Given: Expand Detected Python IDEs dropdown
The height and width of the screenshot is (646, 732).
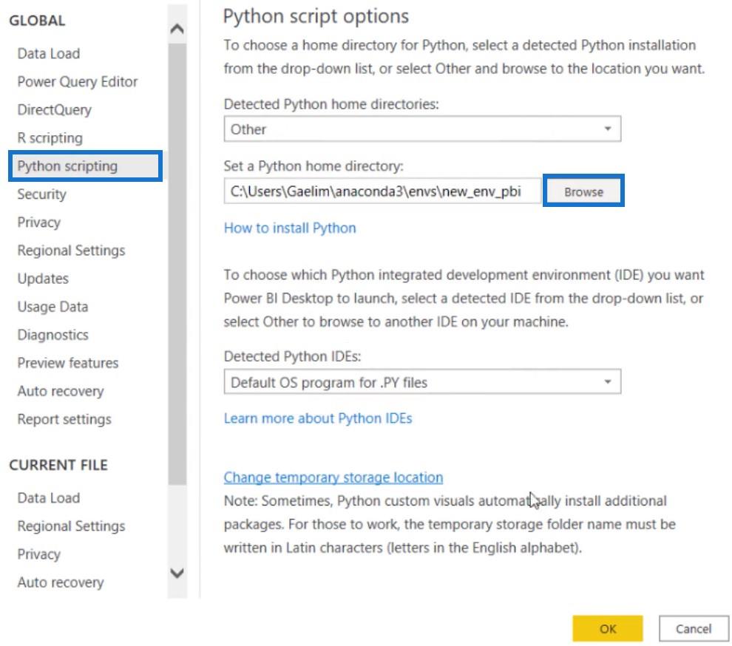Looking at the screenshot, I should click(x=422, y=382).
